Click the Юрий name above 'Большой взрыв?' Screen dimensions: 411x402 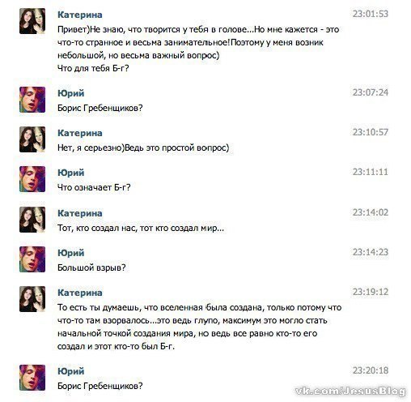(x=71, y=253)
